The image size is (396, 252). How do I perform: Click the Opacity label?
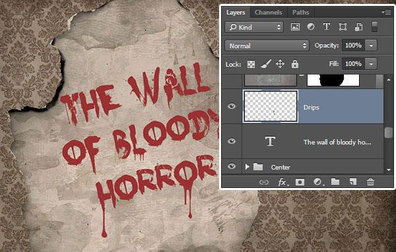click(x=326, y=46)
